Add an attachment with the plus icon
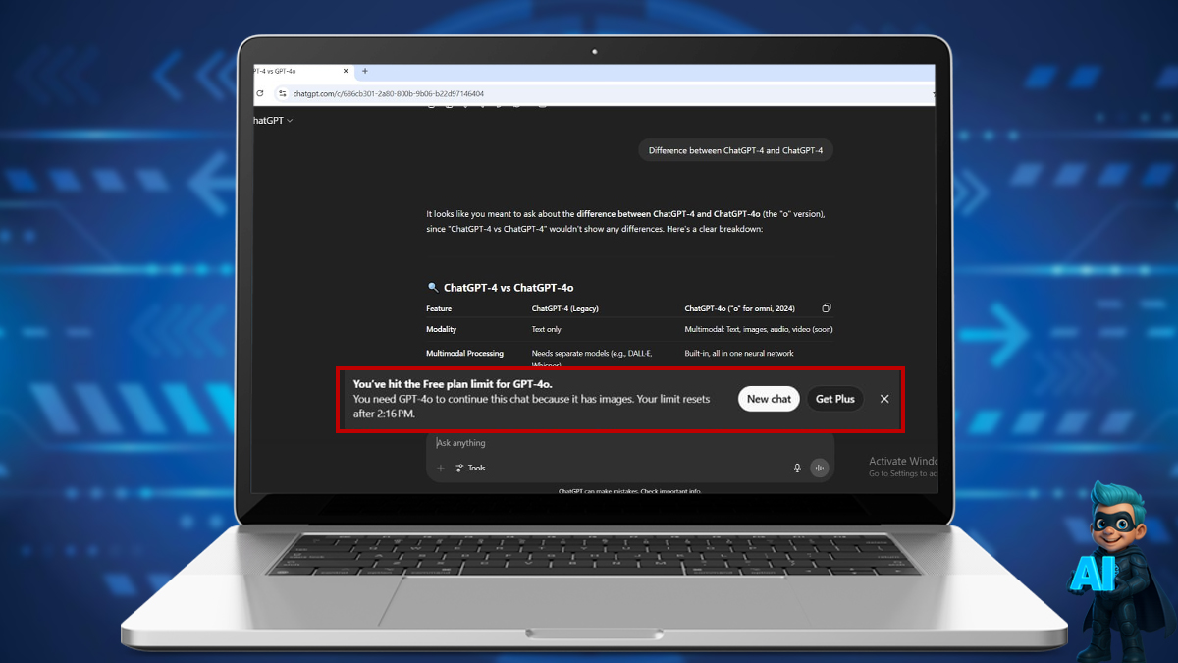 pyautogui.click(x=440, y=468)
